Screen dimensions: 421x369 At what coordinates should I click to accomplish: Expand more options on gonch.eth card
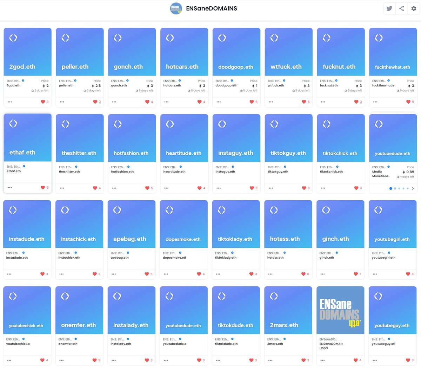[x=114, y=102]
